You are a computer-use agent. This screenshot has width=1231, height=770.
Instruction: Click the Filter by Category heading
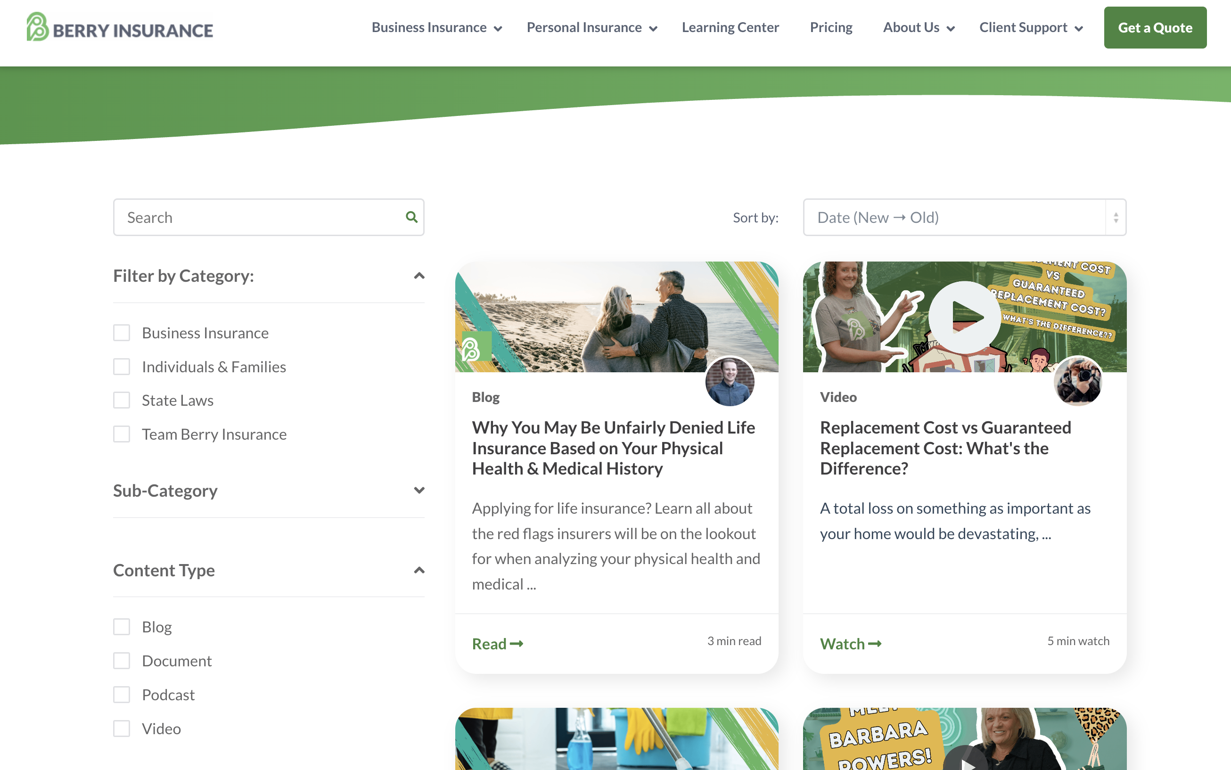183,276
